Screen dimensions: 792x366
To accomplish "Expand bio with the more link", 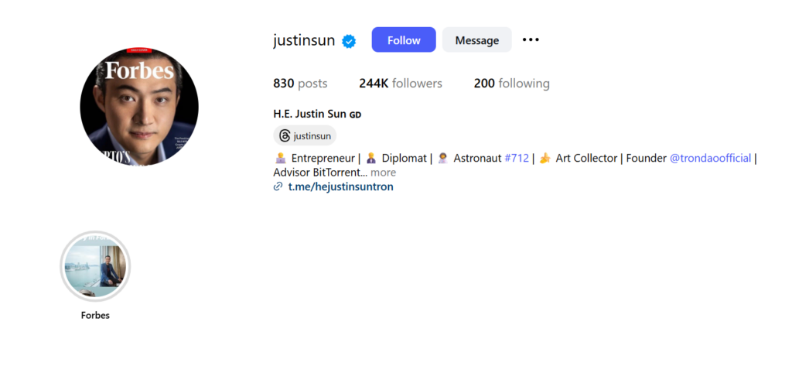I will (384, 173).
